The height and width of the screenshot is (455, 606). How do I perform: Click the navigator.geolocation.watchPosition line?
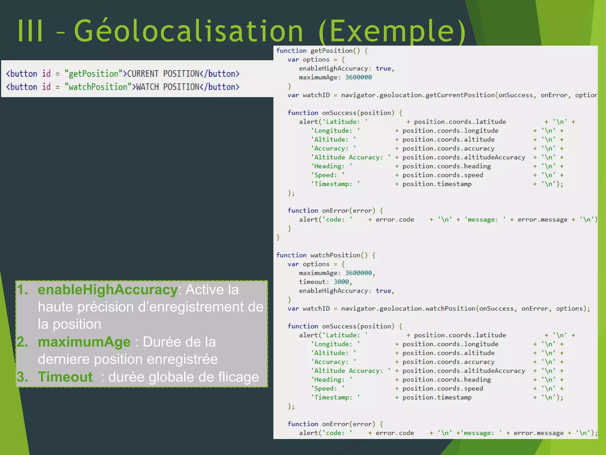point(439,308)
